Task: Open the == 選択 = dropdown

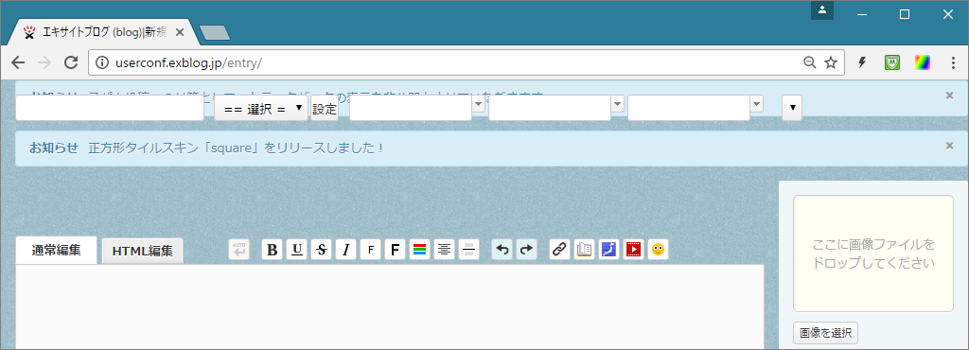Action: (x=261, y=109)
